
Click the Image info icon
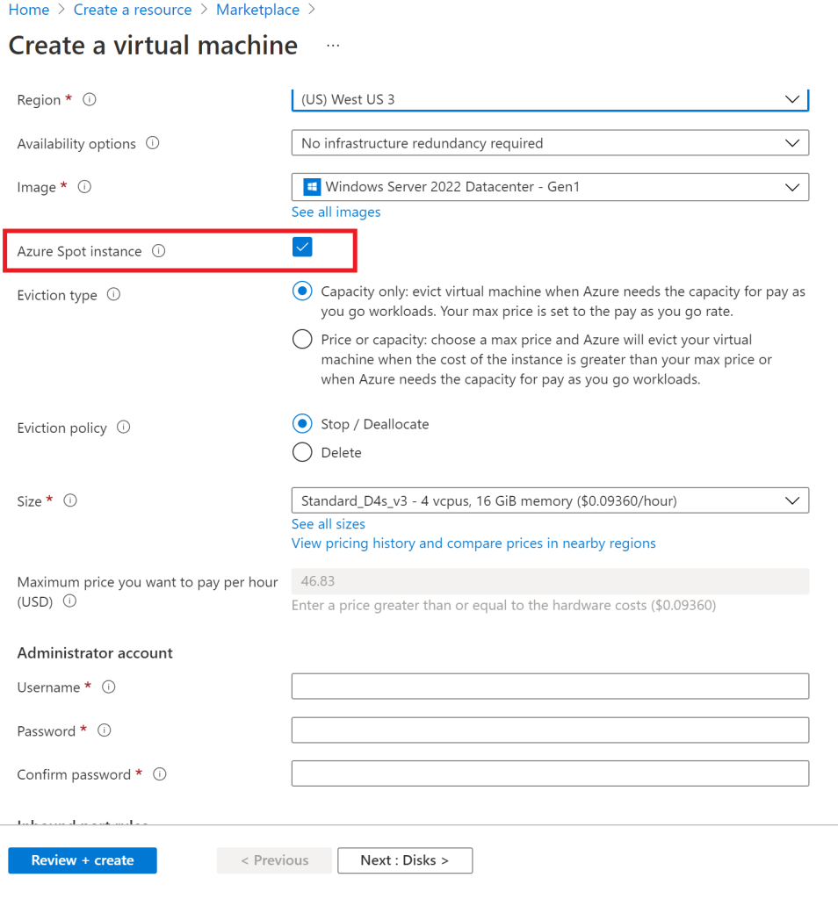84,186
